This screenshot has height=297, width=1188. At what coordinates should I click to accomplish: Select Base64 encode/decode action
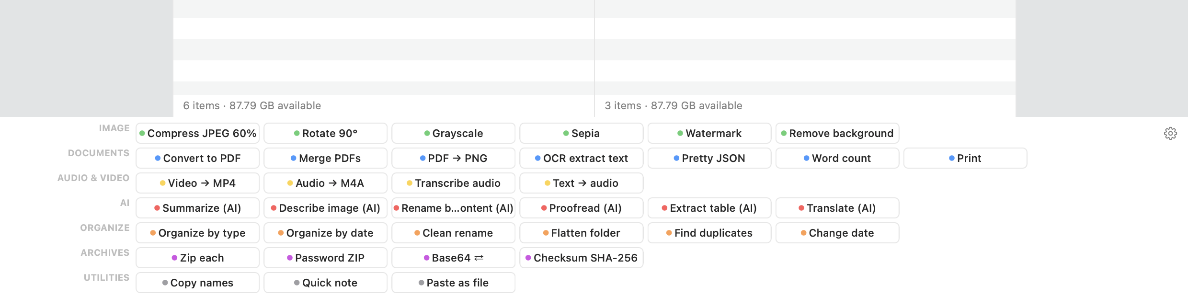[x=453, y=258]
